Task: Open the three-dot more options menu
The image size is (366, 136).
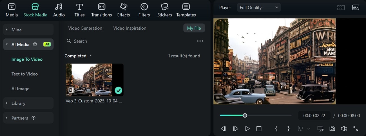Action: pyautogui.click(x=200, y=41)
